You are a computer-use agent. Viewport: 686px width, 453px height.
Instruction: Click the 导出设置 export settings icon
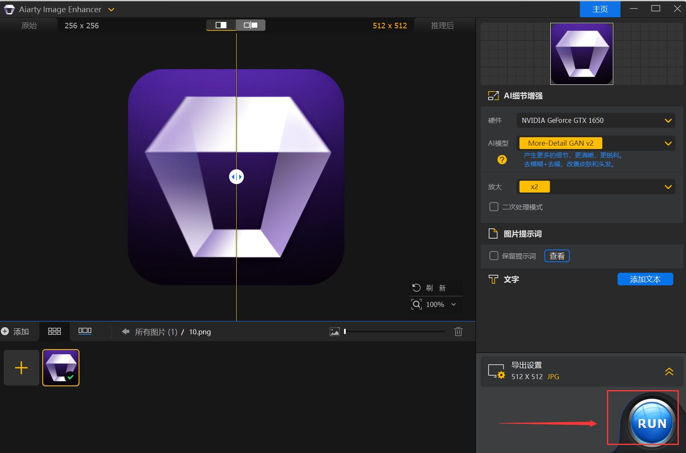click(496, 371)
